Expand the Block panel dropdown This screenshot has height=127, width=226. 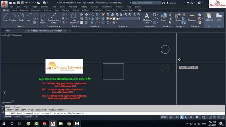(x=167, y=26)
